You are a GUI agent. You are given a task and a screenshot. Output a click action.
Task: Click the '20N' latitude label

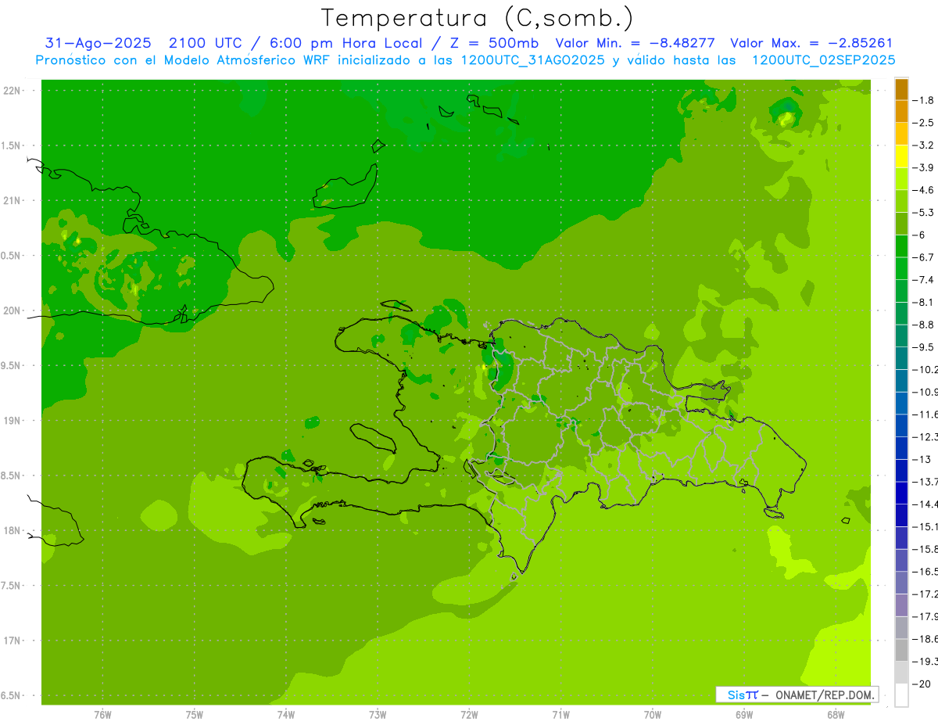coord(13,310)
